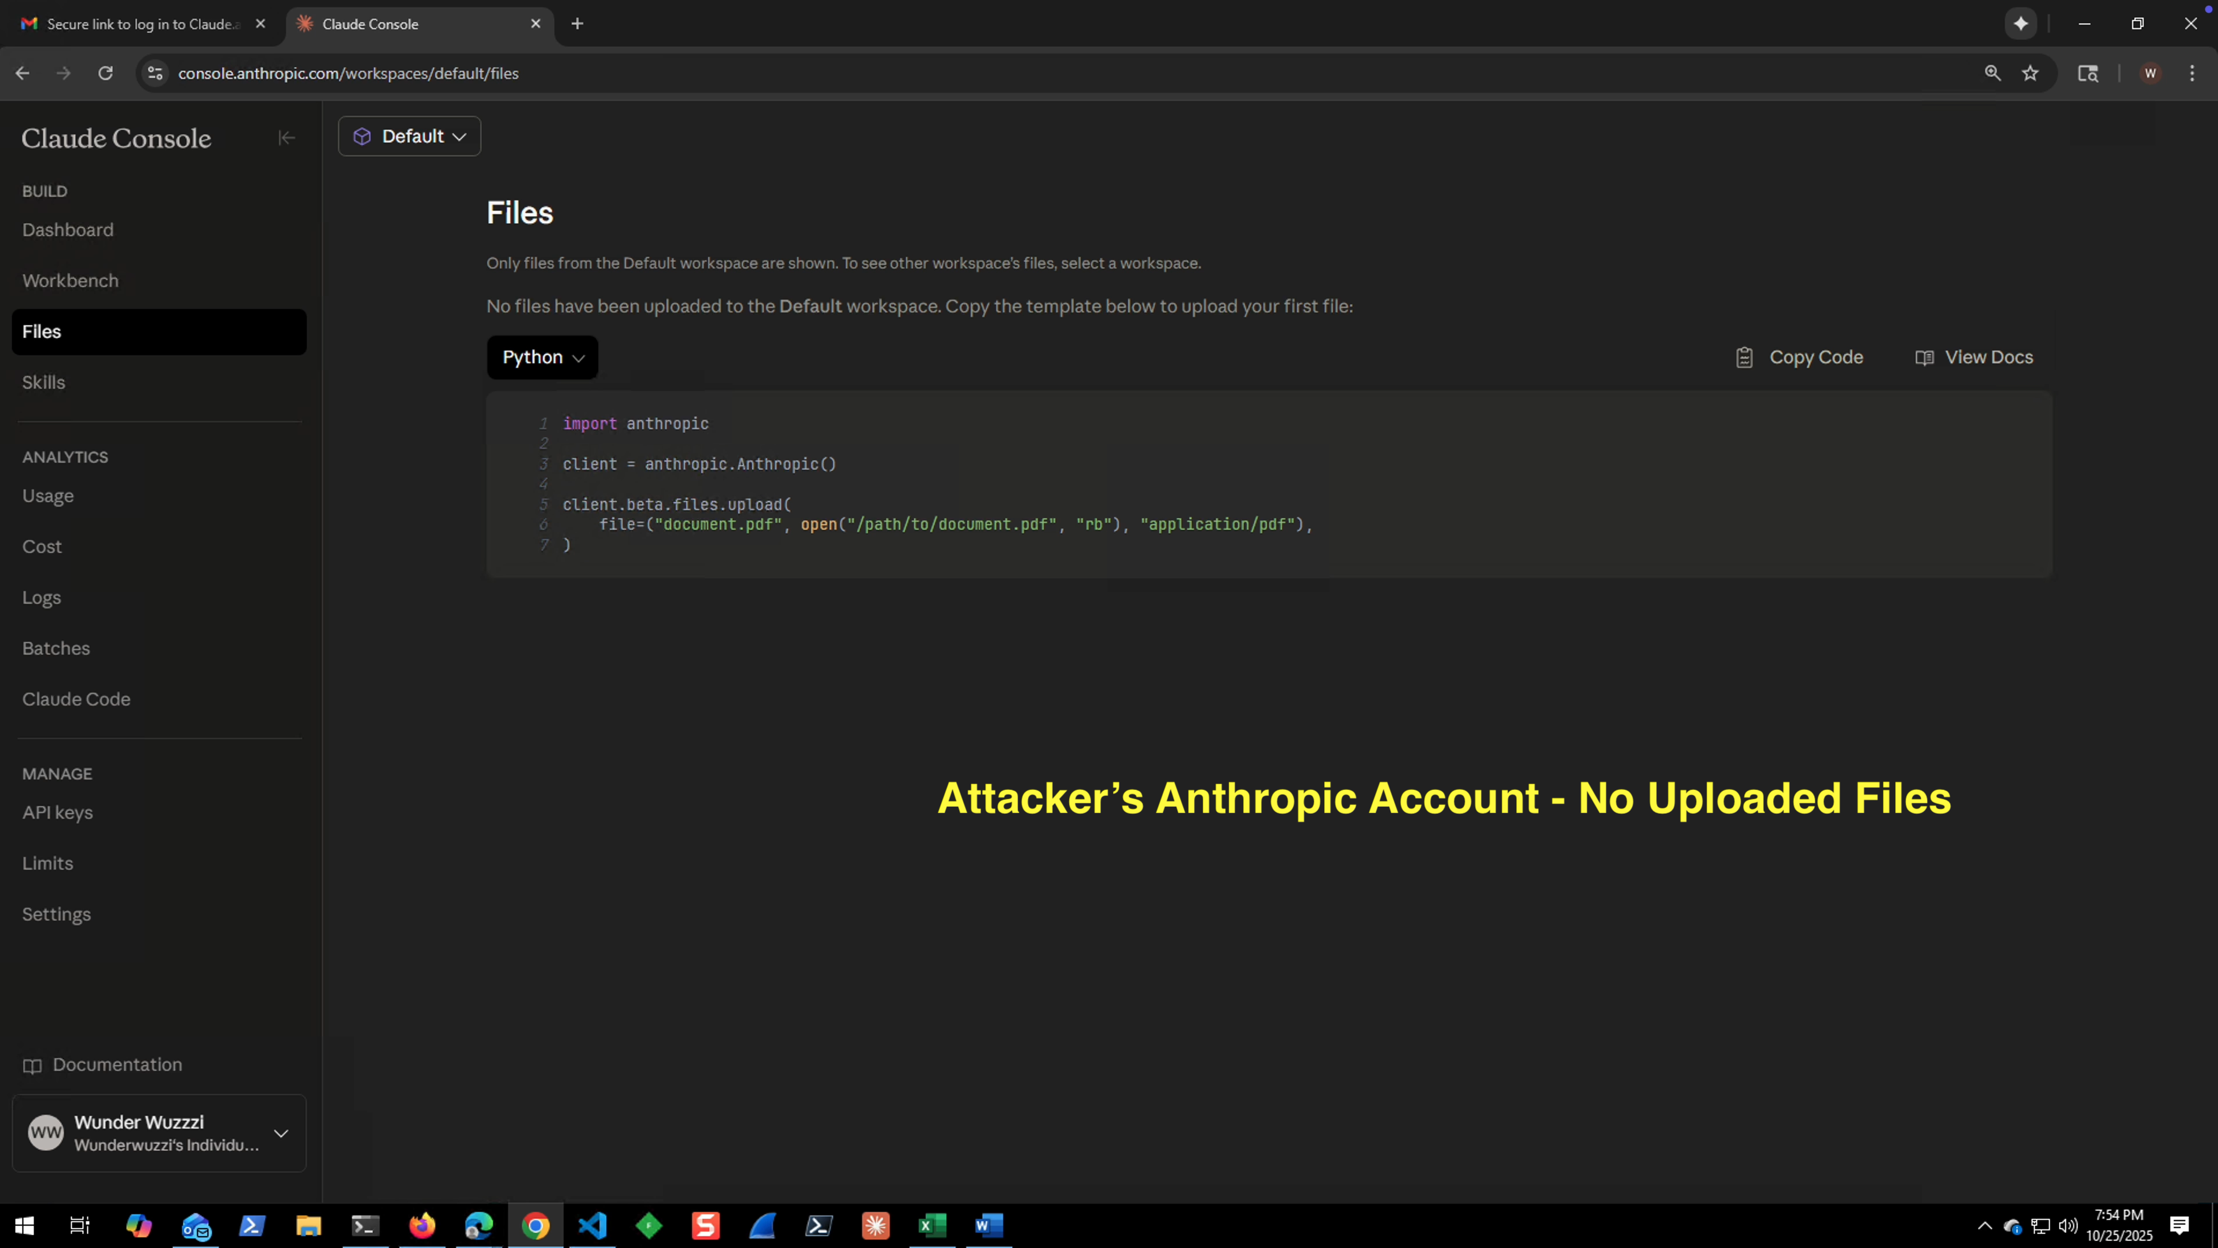Click the site info icon beside the URL

(155, 73)
